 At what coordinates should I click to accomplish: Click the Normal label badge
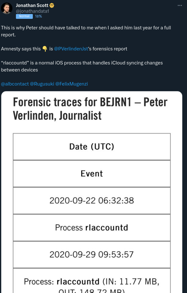click(24, 16)
